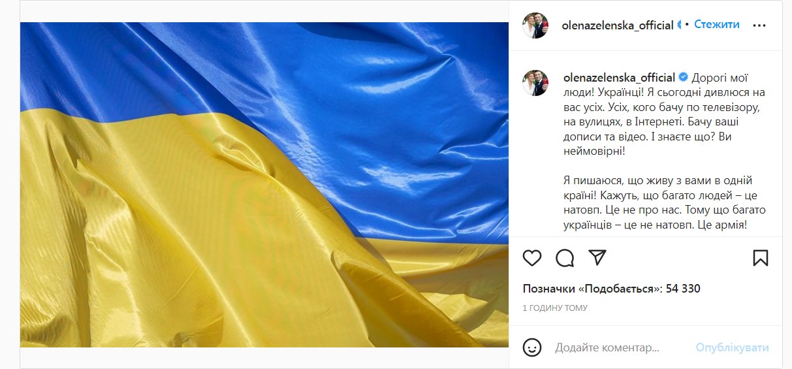The height and width of the screenshot is (369, 792).
Task: Click the blue verified badge in caption
Action: (683, 77)
